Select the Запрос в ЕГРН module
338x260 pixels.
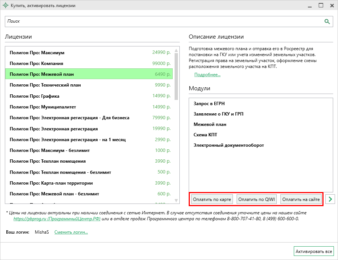[x=209, y=104]
